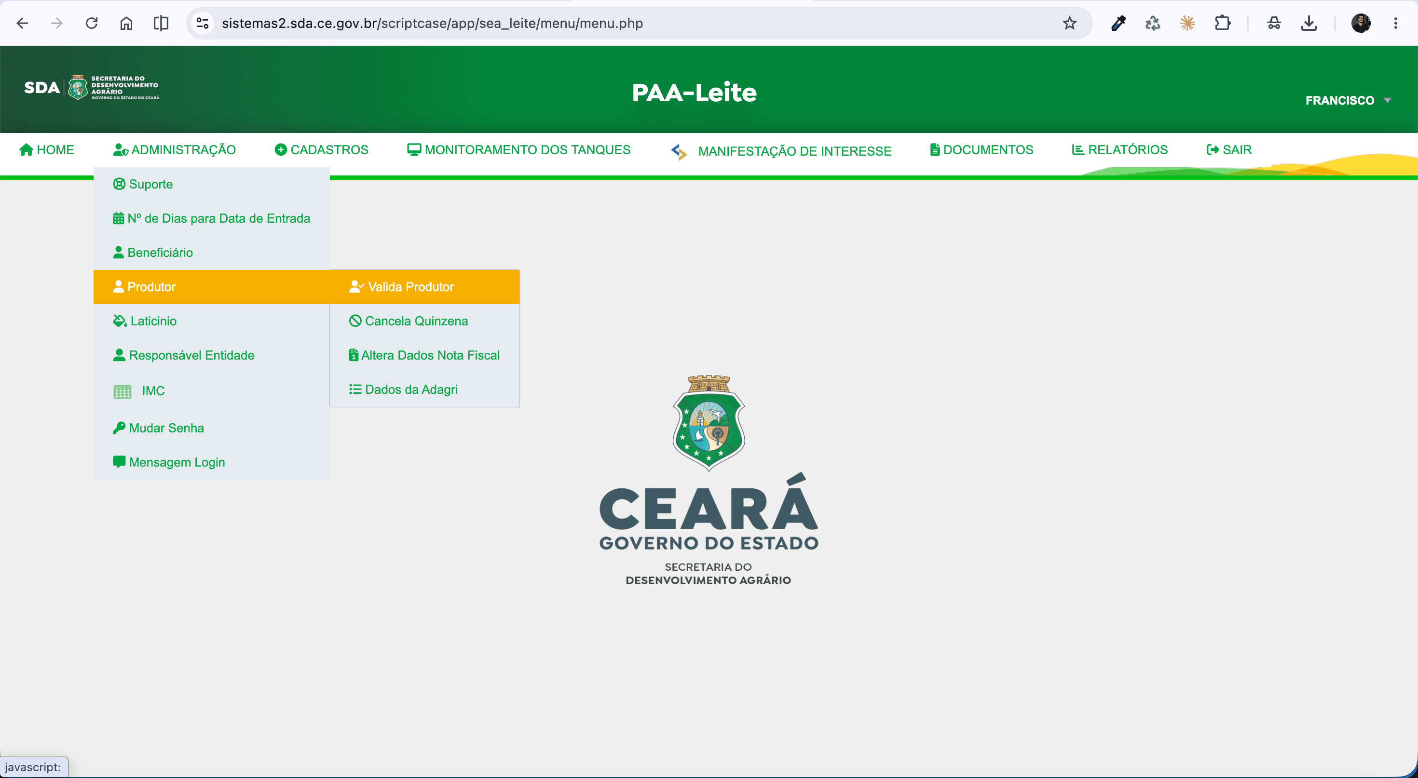Select Beneficiário menu entry
Viewport: 1418px width, 778px height.
pos(211,253)
